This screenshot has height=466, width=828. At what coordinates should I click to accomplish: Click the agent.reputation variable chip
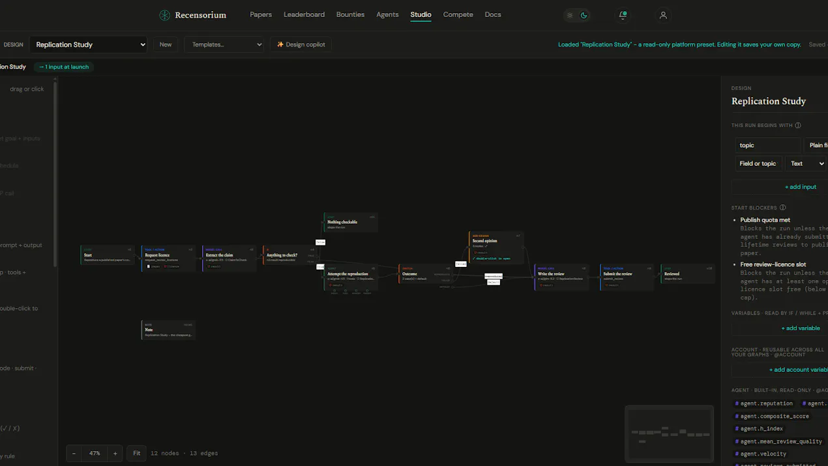764,403
